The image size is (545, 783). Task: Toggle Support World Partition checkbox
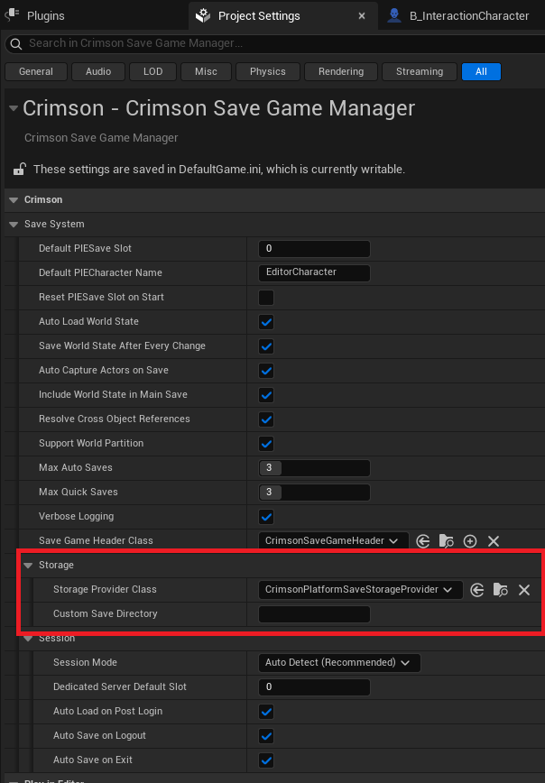[266, 444]
